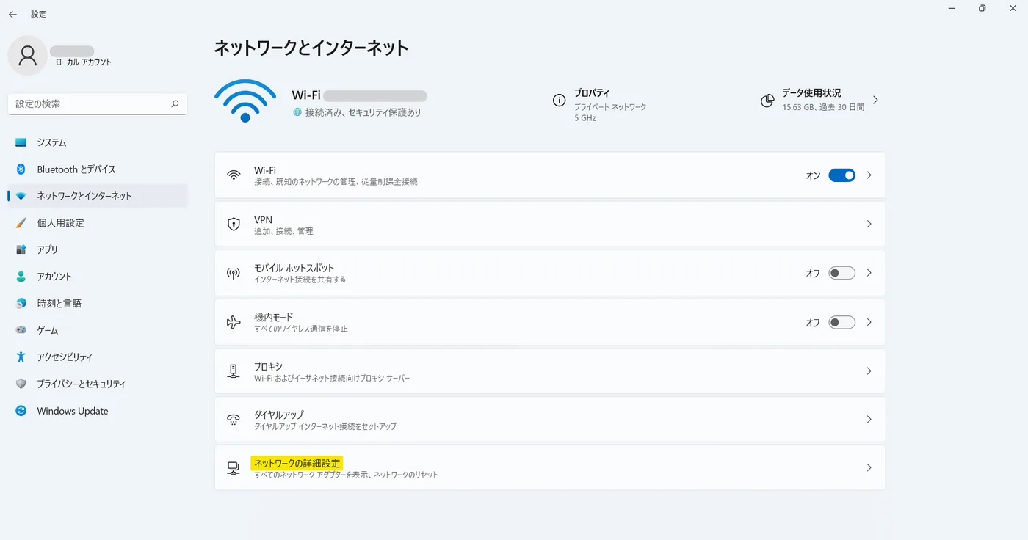Focus the 設定の検索 search field
The image size is (1028, 540).
98,104
